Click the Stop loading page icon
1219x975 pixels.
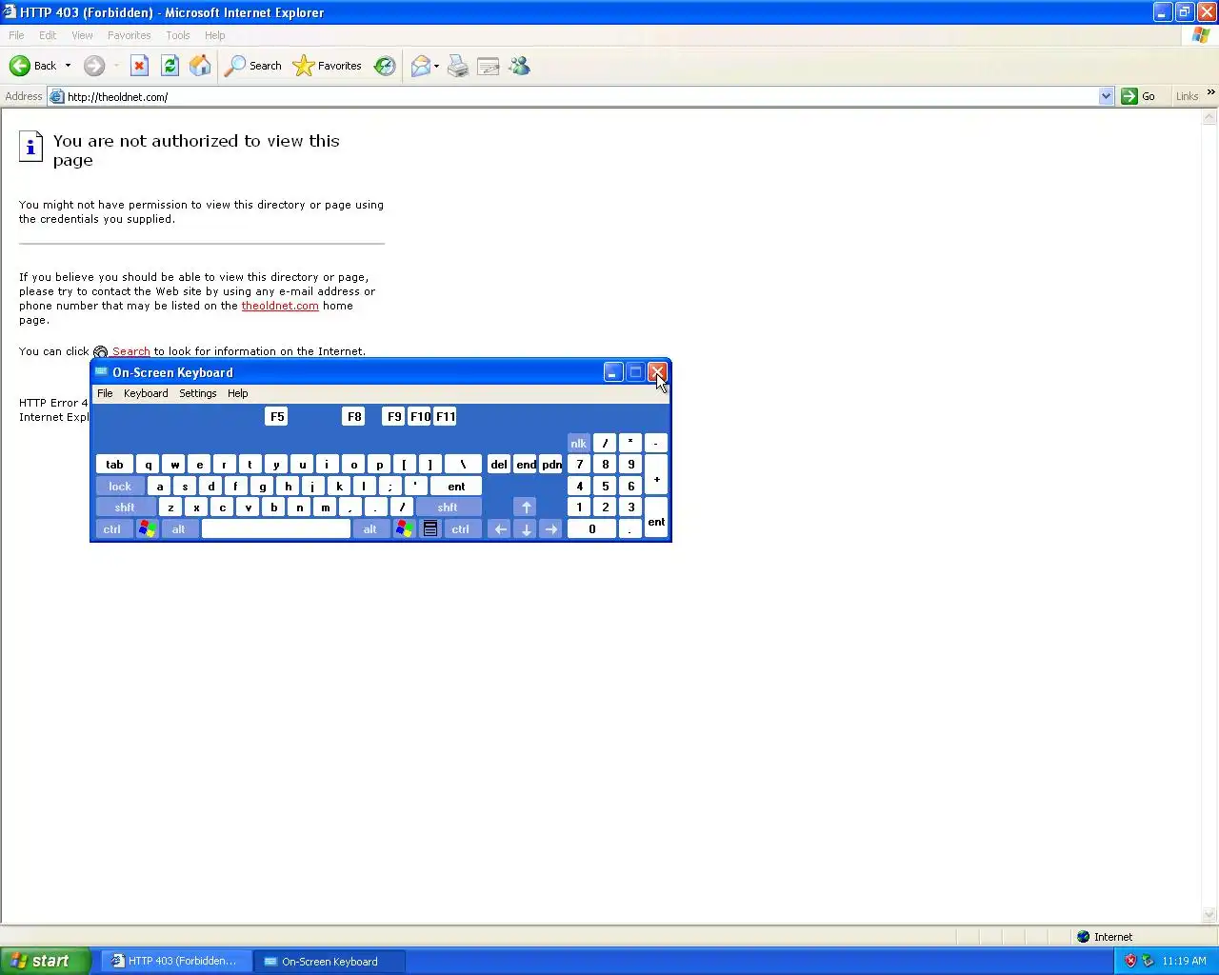139,66
